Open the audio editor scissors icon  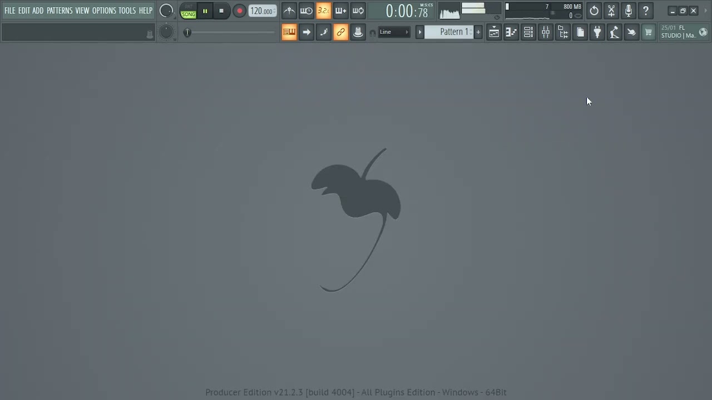[611, 11]
